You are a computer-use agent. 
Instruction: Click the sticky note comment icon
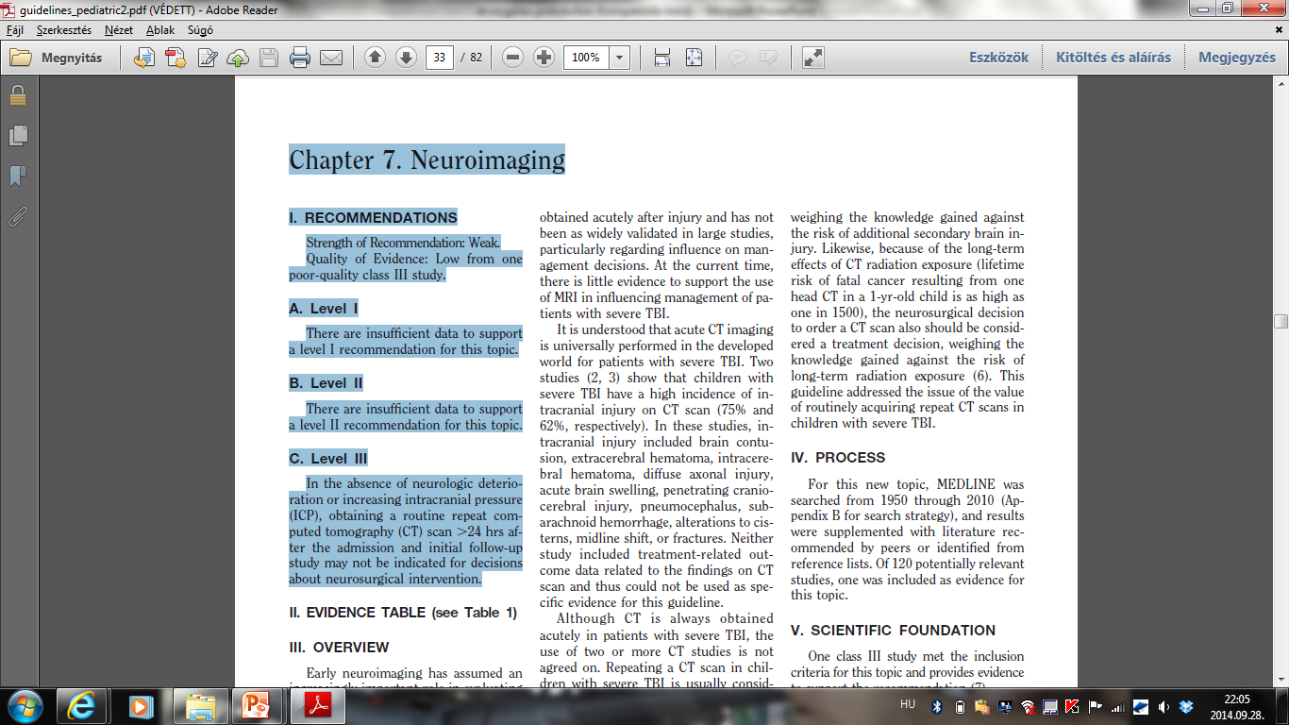[737, 58]
